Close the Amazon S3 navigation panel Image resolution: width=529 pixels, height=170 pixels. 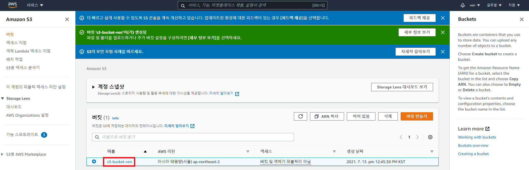point(67,19)
